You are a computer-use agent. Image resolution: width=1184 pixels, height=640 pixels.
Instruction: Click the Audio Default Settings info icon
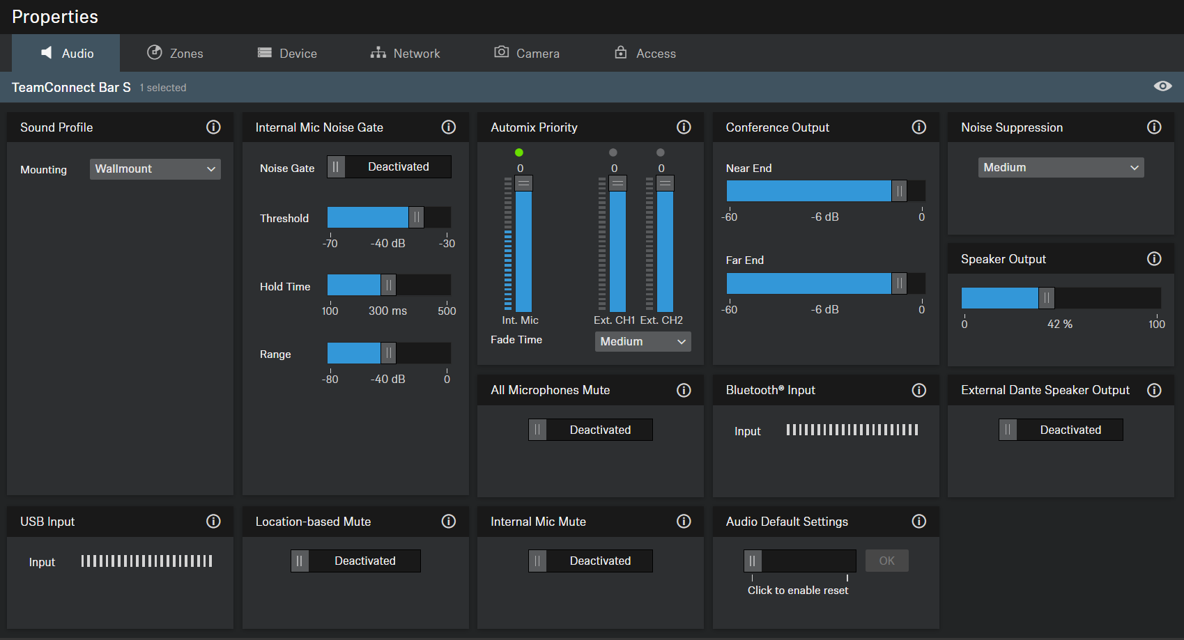[x=919, y=522]
